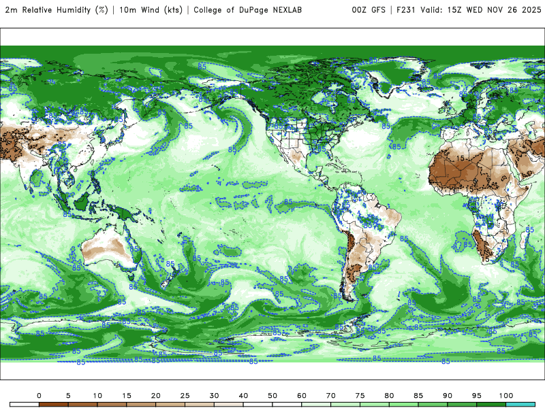Click the legend label "5"

(68, 396)
